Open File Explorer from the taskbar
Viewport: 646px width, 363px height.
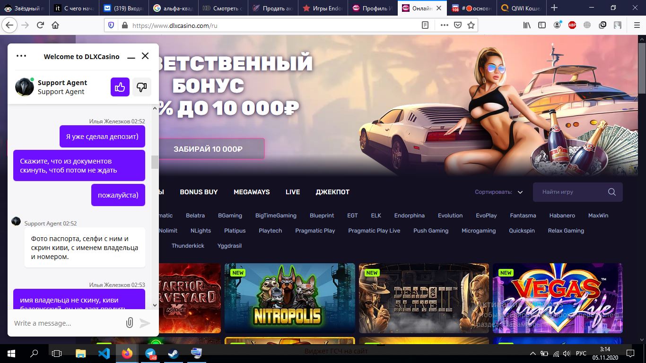tap(81, 353)
